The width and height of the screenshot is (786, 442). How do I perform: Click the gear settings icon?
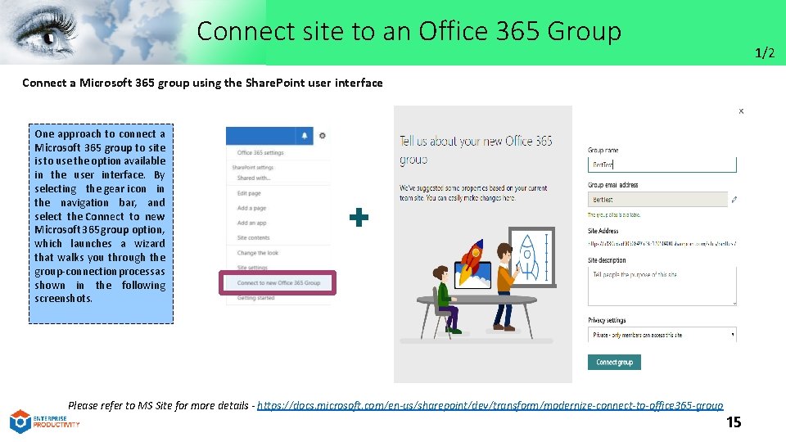(x=323, y=135)
